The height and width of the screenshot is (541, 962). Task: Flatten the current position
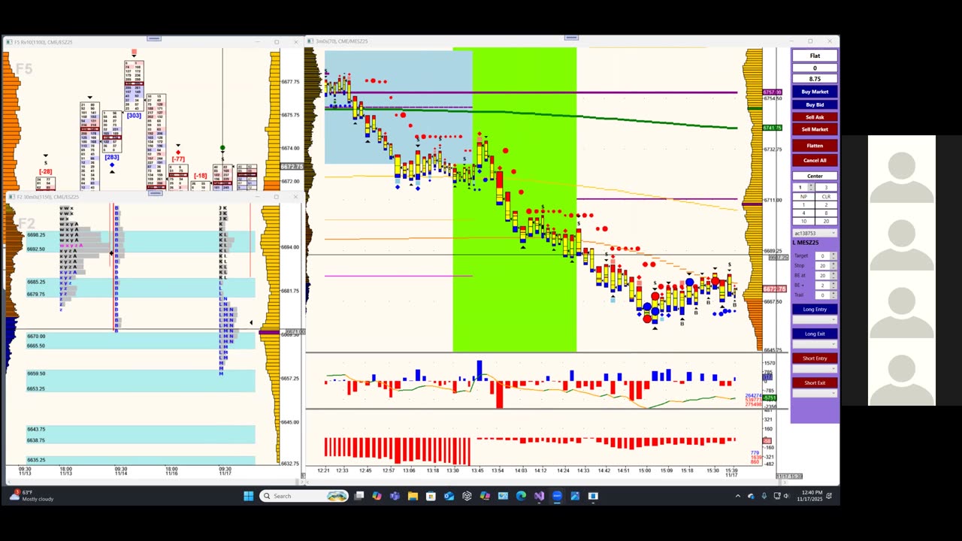[815, 146]
